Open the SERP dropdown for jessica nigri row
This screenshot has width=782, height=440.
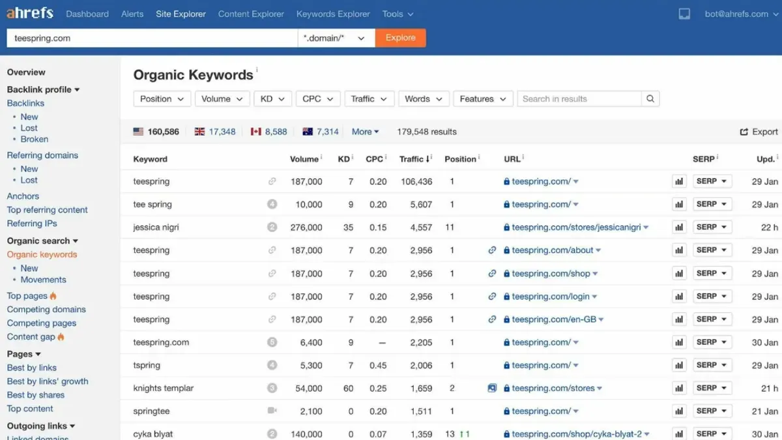712,227
